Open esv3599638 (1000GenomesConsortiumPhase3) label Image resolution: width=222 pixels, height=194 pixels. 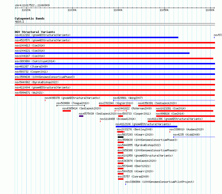[x=45, y=77]
